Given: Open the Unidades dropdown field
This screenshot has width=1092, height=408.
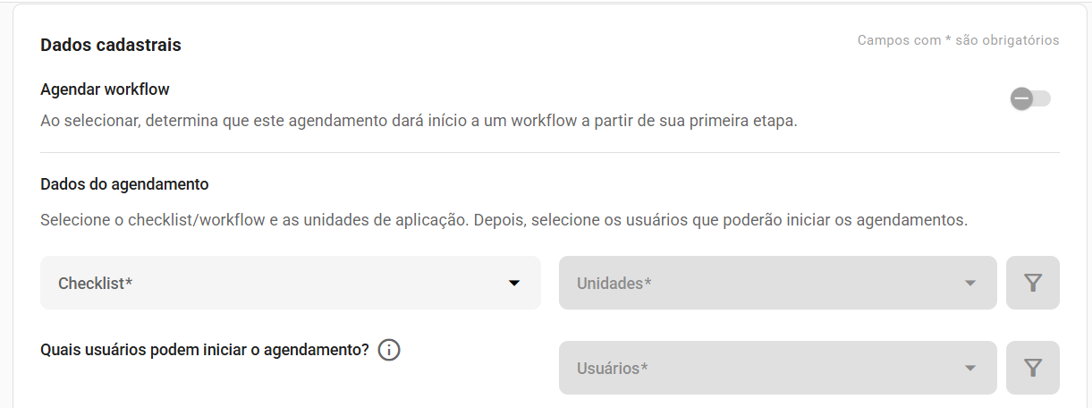Looking at the screenshot, I should tap(778, 283).
